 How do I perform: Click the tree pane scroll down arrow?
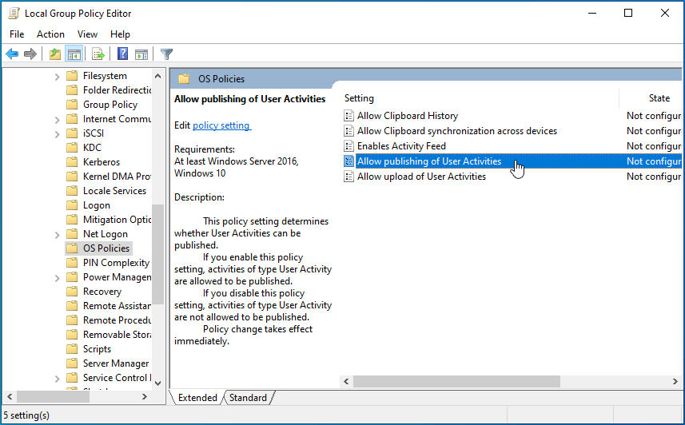pos(157,383)
